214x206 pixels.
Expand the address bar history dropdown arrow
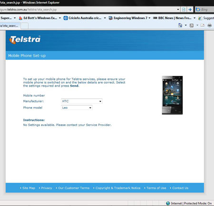point(178,10)
